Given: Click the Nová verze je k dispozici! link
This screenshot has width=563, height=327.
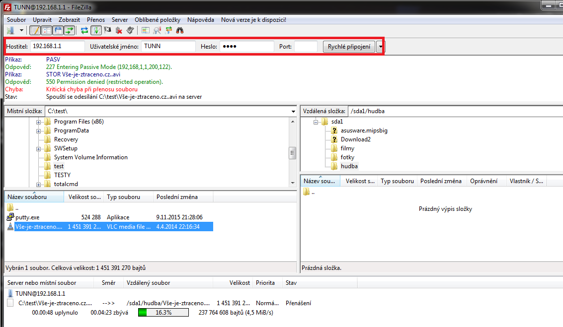Looking at the screenshot, I should point(253,19).
